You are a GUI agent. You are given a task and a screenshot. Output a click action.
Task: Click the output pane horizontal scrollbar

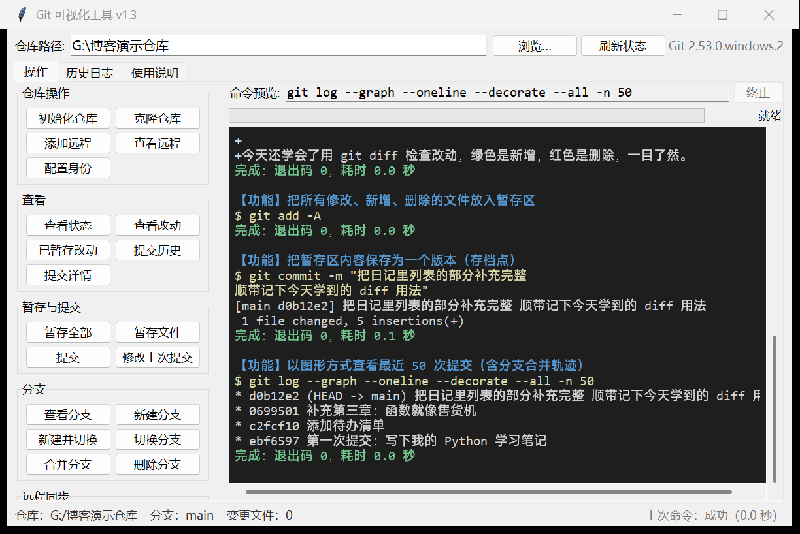click(x=489, y=492)
